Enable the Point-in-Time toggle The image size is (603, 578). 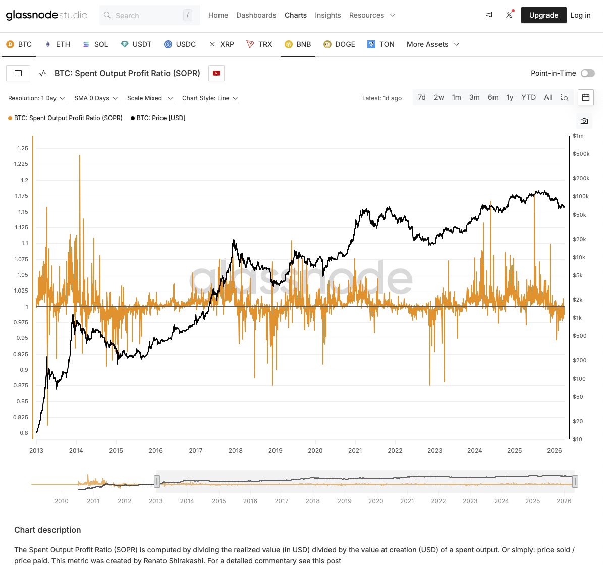(587, 73)
